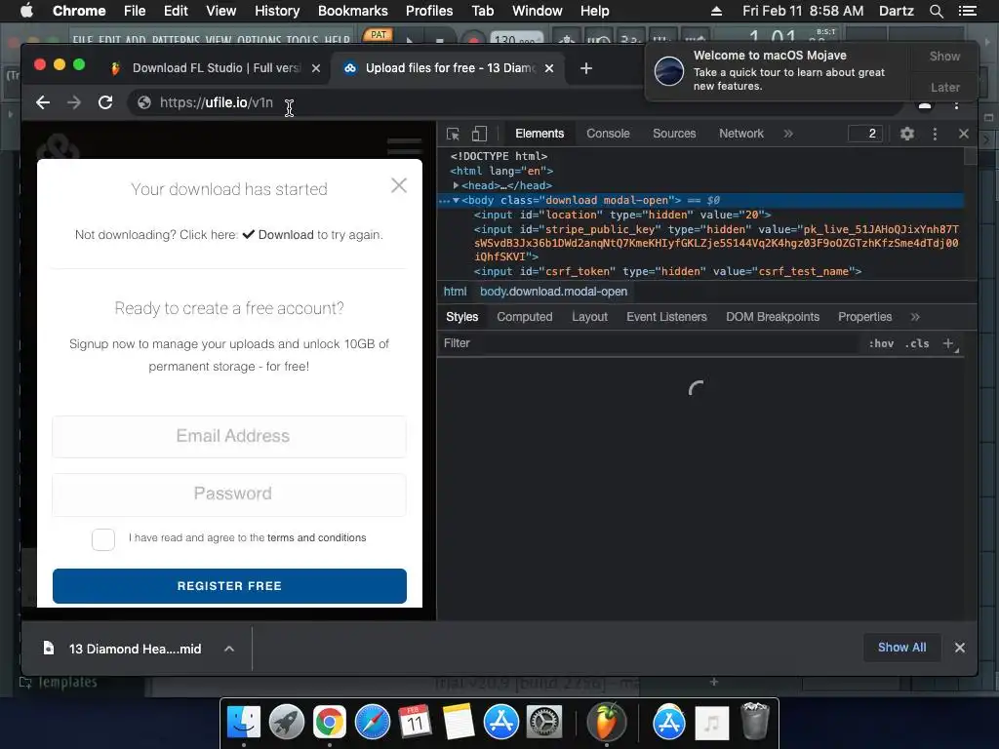The image size is (999, 749).
Task: Check the terms agreement checkbox
Action: 103,539
